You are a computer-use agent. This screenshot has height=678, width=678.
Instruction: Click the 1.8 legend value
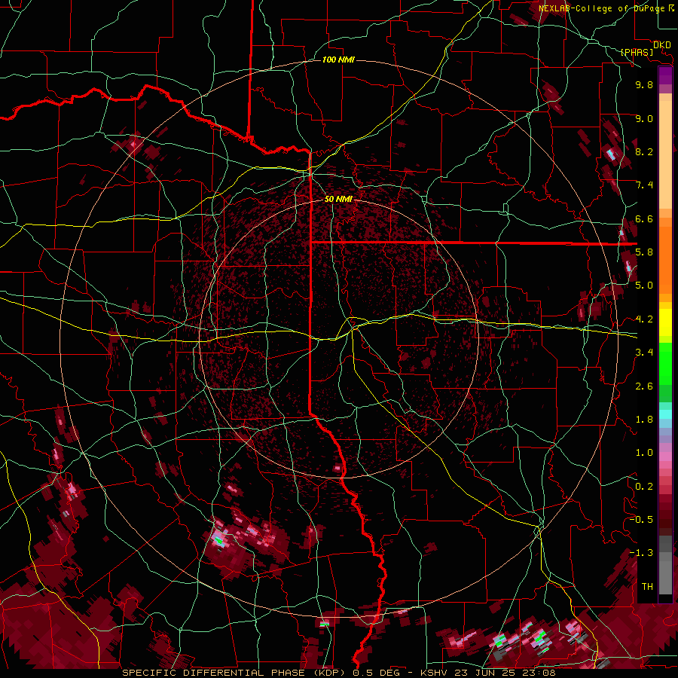[x=644, y=420]
